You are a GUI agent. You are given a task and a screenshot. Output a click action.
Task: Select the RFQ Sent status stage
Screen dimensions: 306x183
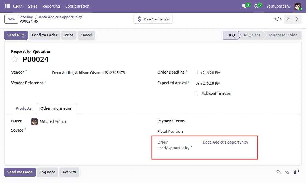252,35
